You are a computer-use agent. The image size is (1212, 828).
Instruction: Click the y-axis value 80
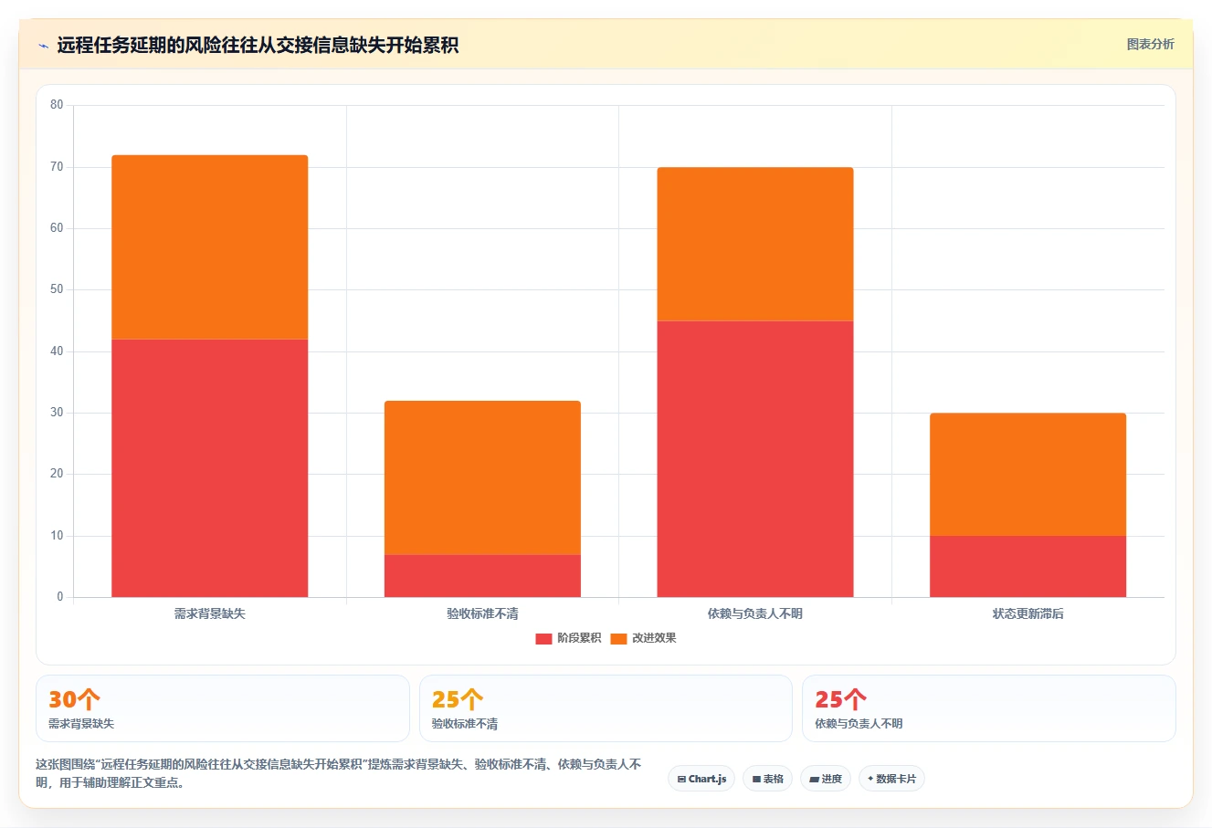(57, 105)
